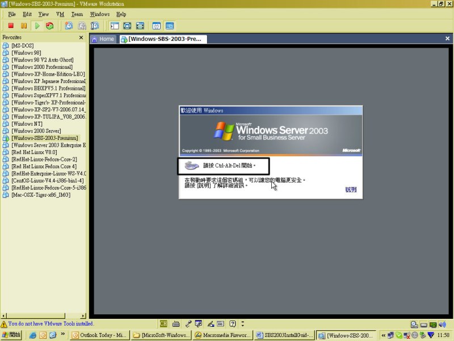Open the Snapshot Manager toolbar icon
The image size is (454, 341).
tap(95, 26)
